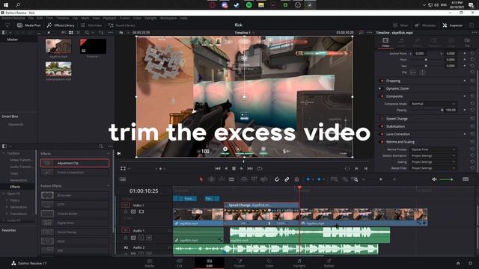Open the Mixer panel
479x269 pixels.
tap(400, 25)
